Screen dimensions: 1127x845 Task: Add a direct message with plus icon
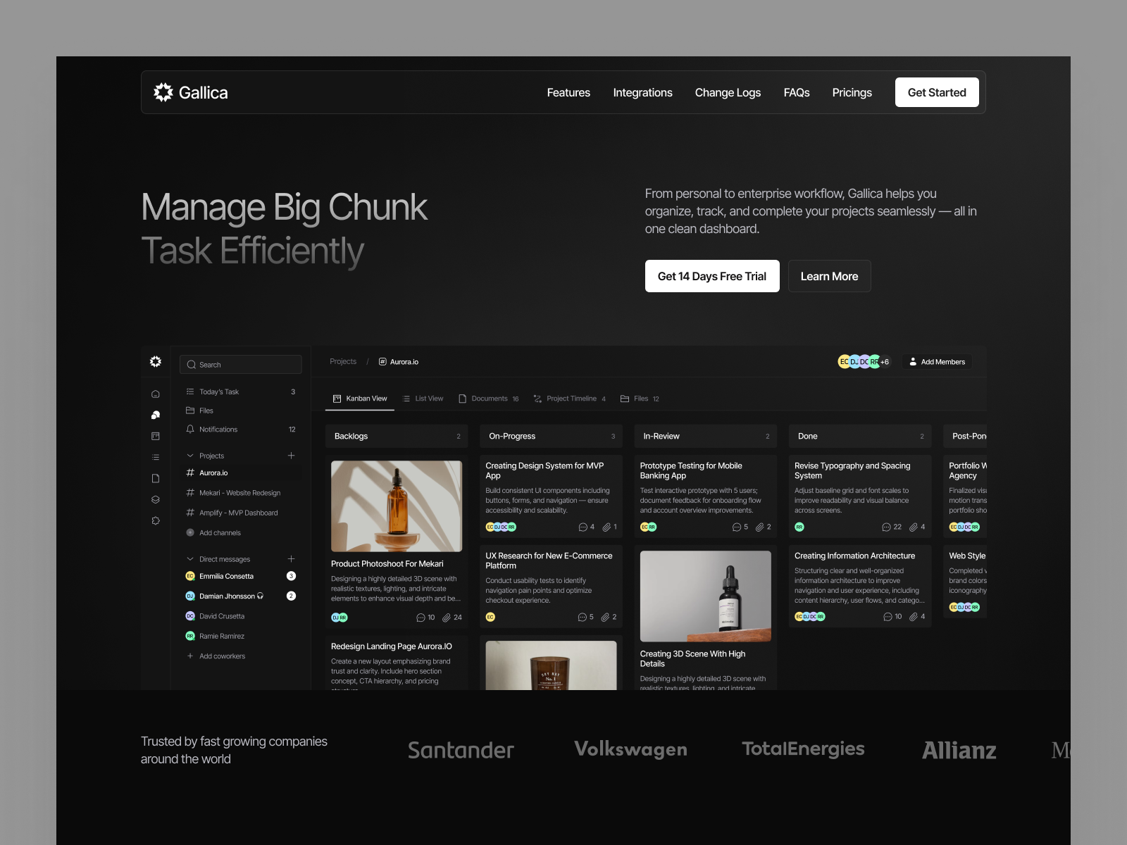[291, 559]
